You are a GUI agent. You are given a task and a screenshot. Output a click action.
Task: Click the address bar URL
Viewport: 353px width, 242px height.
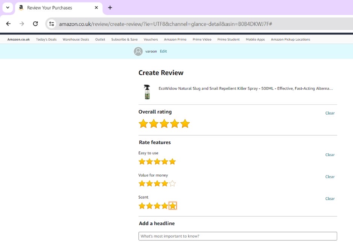(166, 24)
